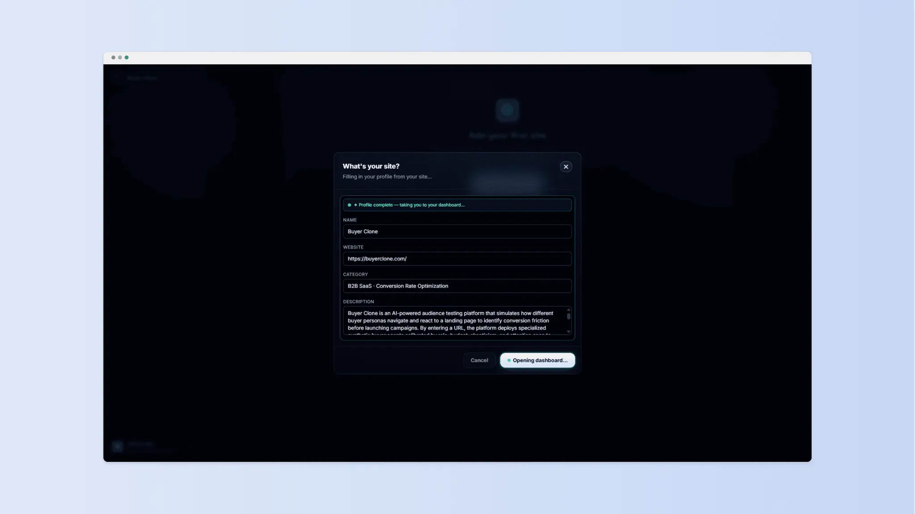This screenshot has height=514, width=915.
Task: Click the "What's your site?" heading
Action: pos(371,166)
